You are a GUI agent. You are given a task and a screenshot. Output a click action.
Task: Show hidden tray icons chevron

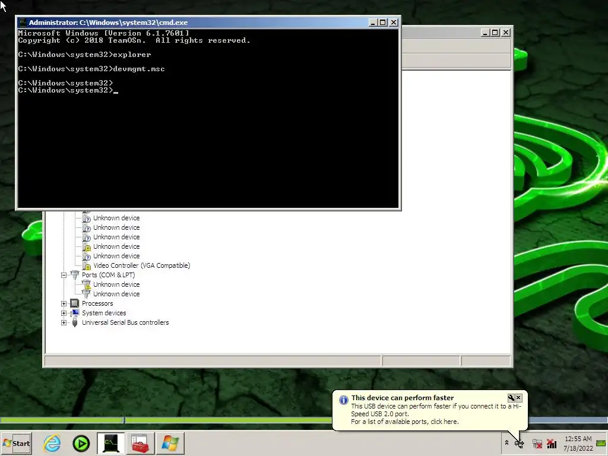point(506,443)
